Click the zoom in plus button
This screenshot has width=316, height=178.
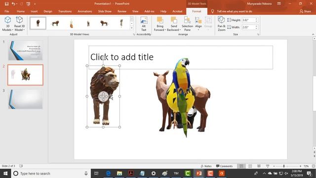point(300,166)
